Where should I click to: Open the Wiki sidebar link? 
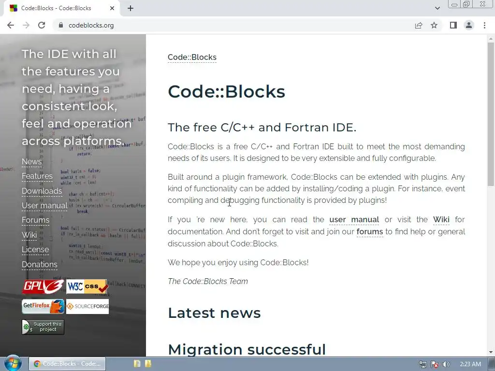coord(29,235)
